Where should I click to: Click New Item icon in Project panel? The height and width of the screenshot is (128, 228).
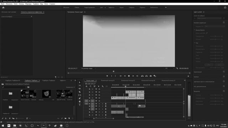pos(69,118)
